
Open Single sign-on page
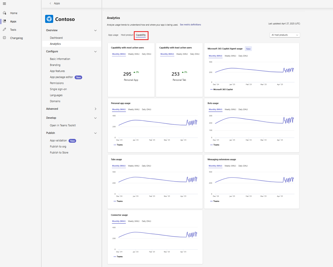tap(58, 89)
